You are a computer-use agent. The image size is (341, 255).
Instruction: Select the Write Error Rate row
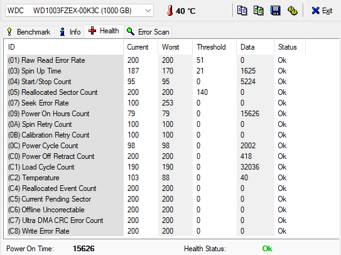[156, 231]
